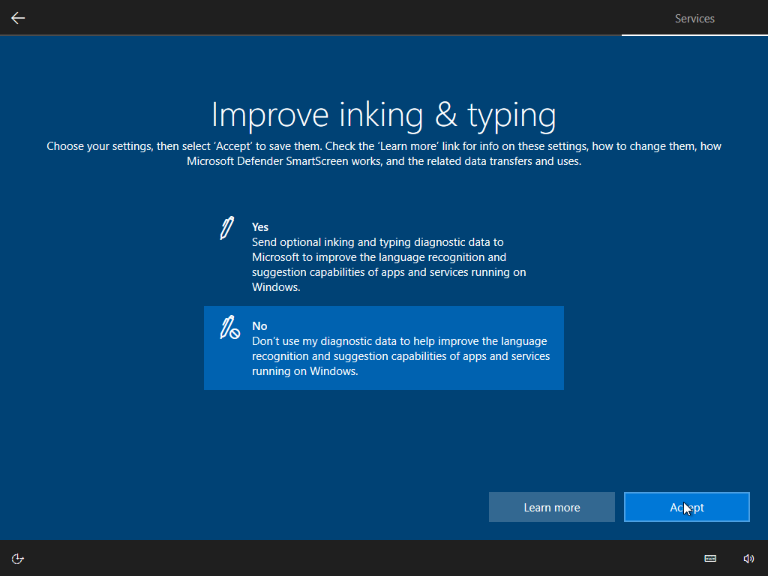The image size is (768, 576).
Task: Click the pen icon beside Yes
Action: click(226, 228)
